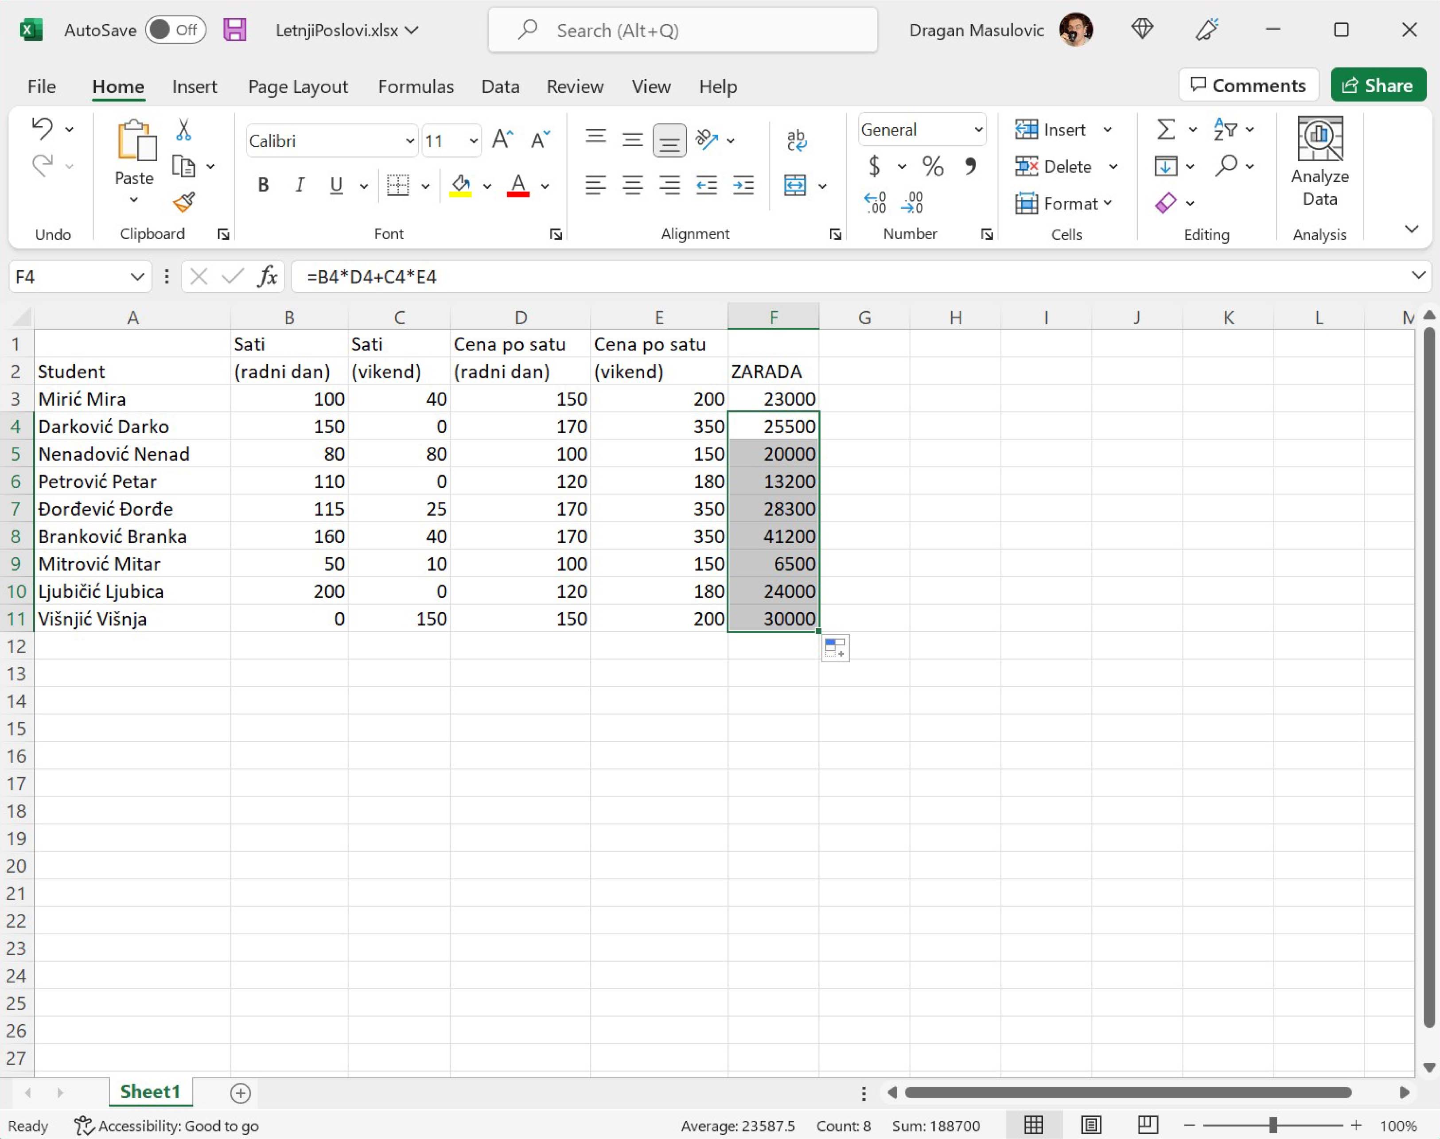Open the Comments pane button
Screen dimensions: 1440x1139
pyautogui.click(x=1248, y=86)
